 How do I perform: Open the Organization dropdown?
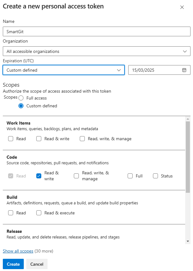[96, 51]
